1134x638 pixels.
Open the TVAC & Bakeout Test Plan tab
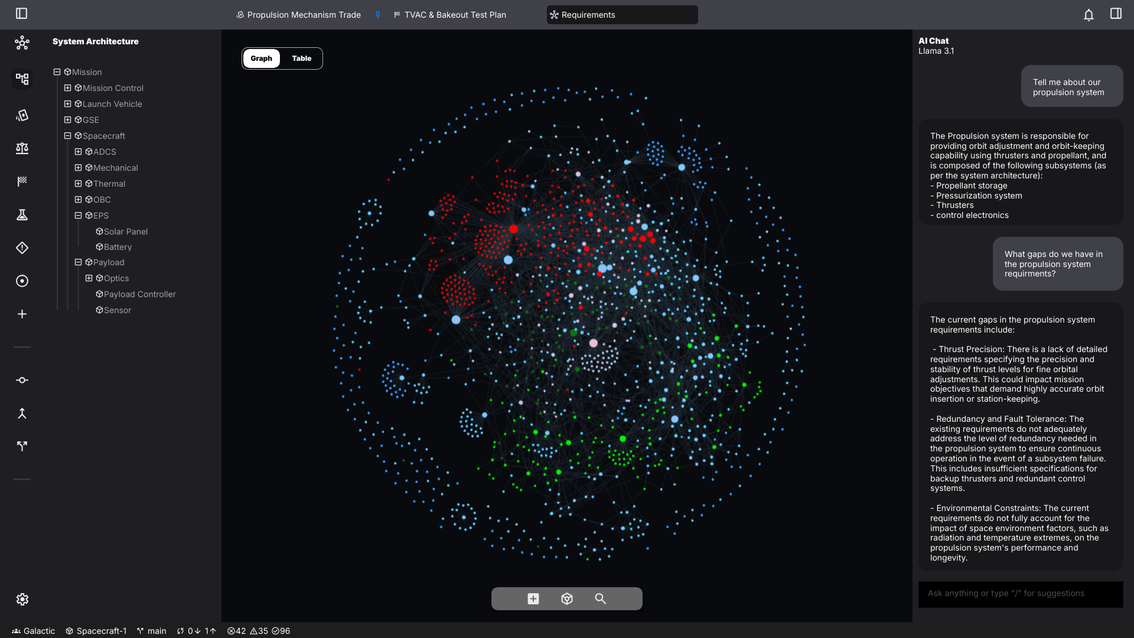click(x=451, y=15)
